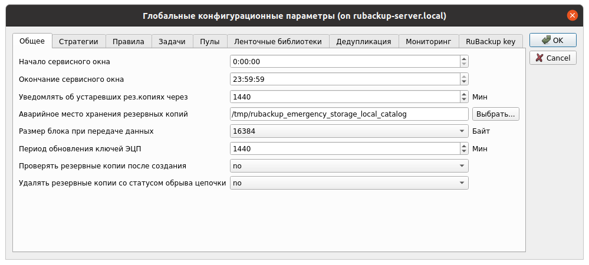Select the Задачи tab
The width and height of the screenshot is (589, 265).
click(172, 41)
